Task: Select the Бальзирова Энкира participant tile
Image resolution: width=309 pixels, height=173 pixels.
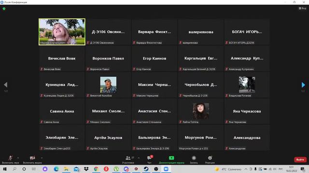Action: point(154,138)
